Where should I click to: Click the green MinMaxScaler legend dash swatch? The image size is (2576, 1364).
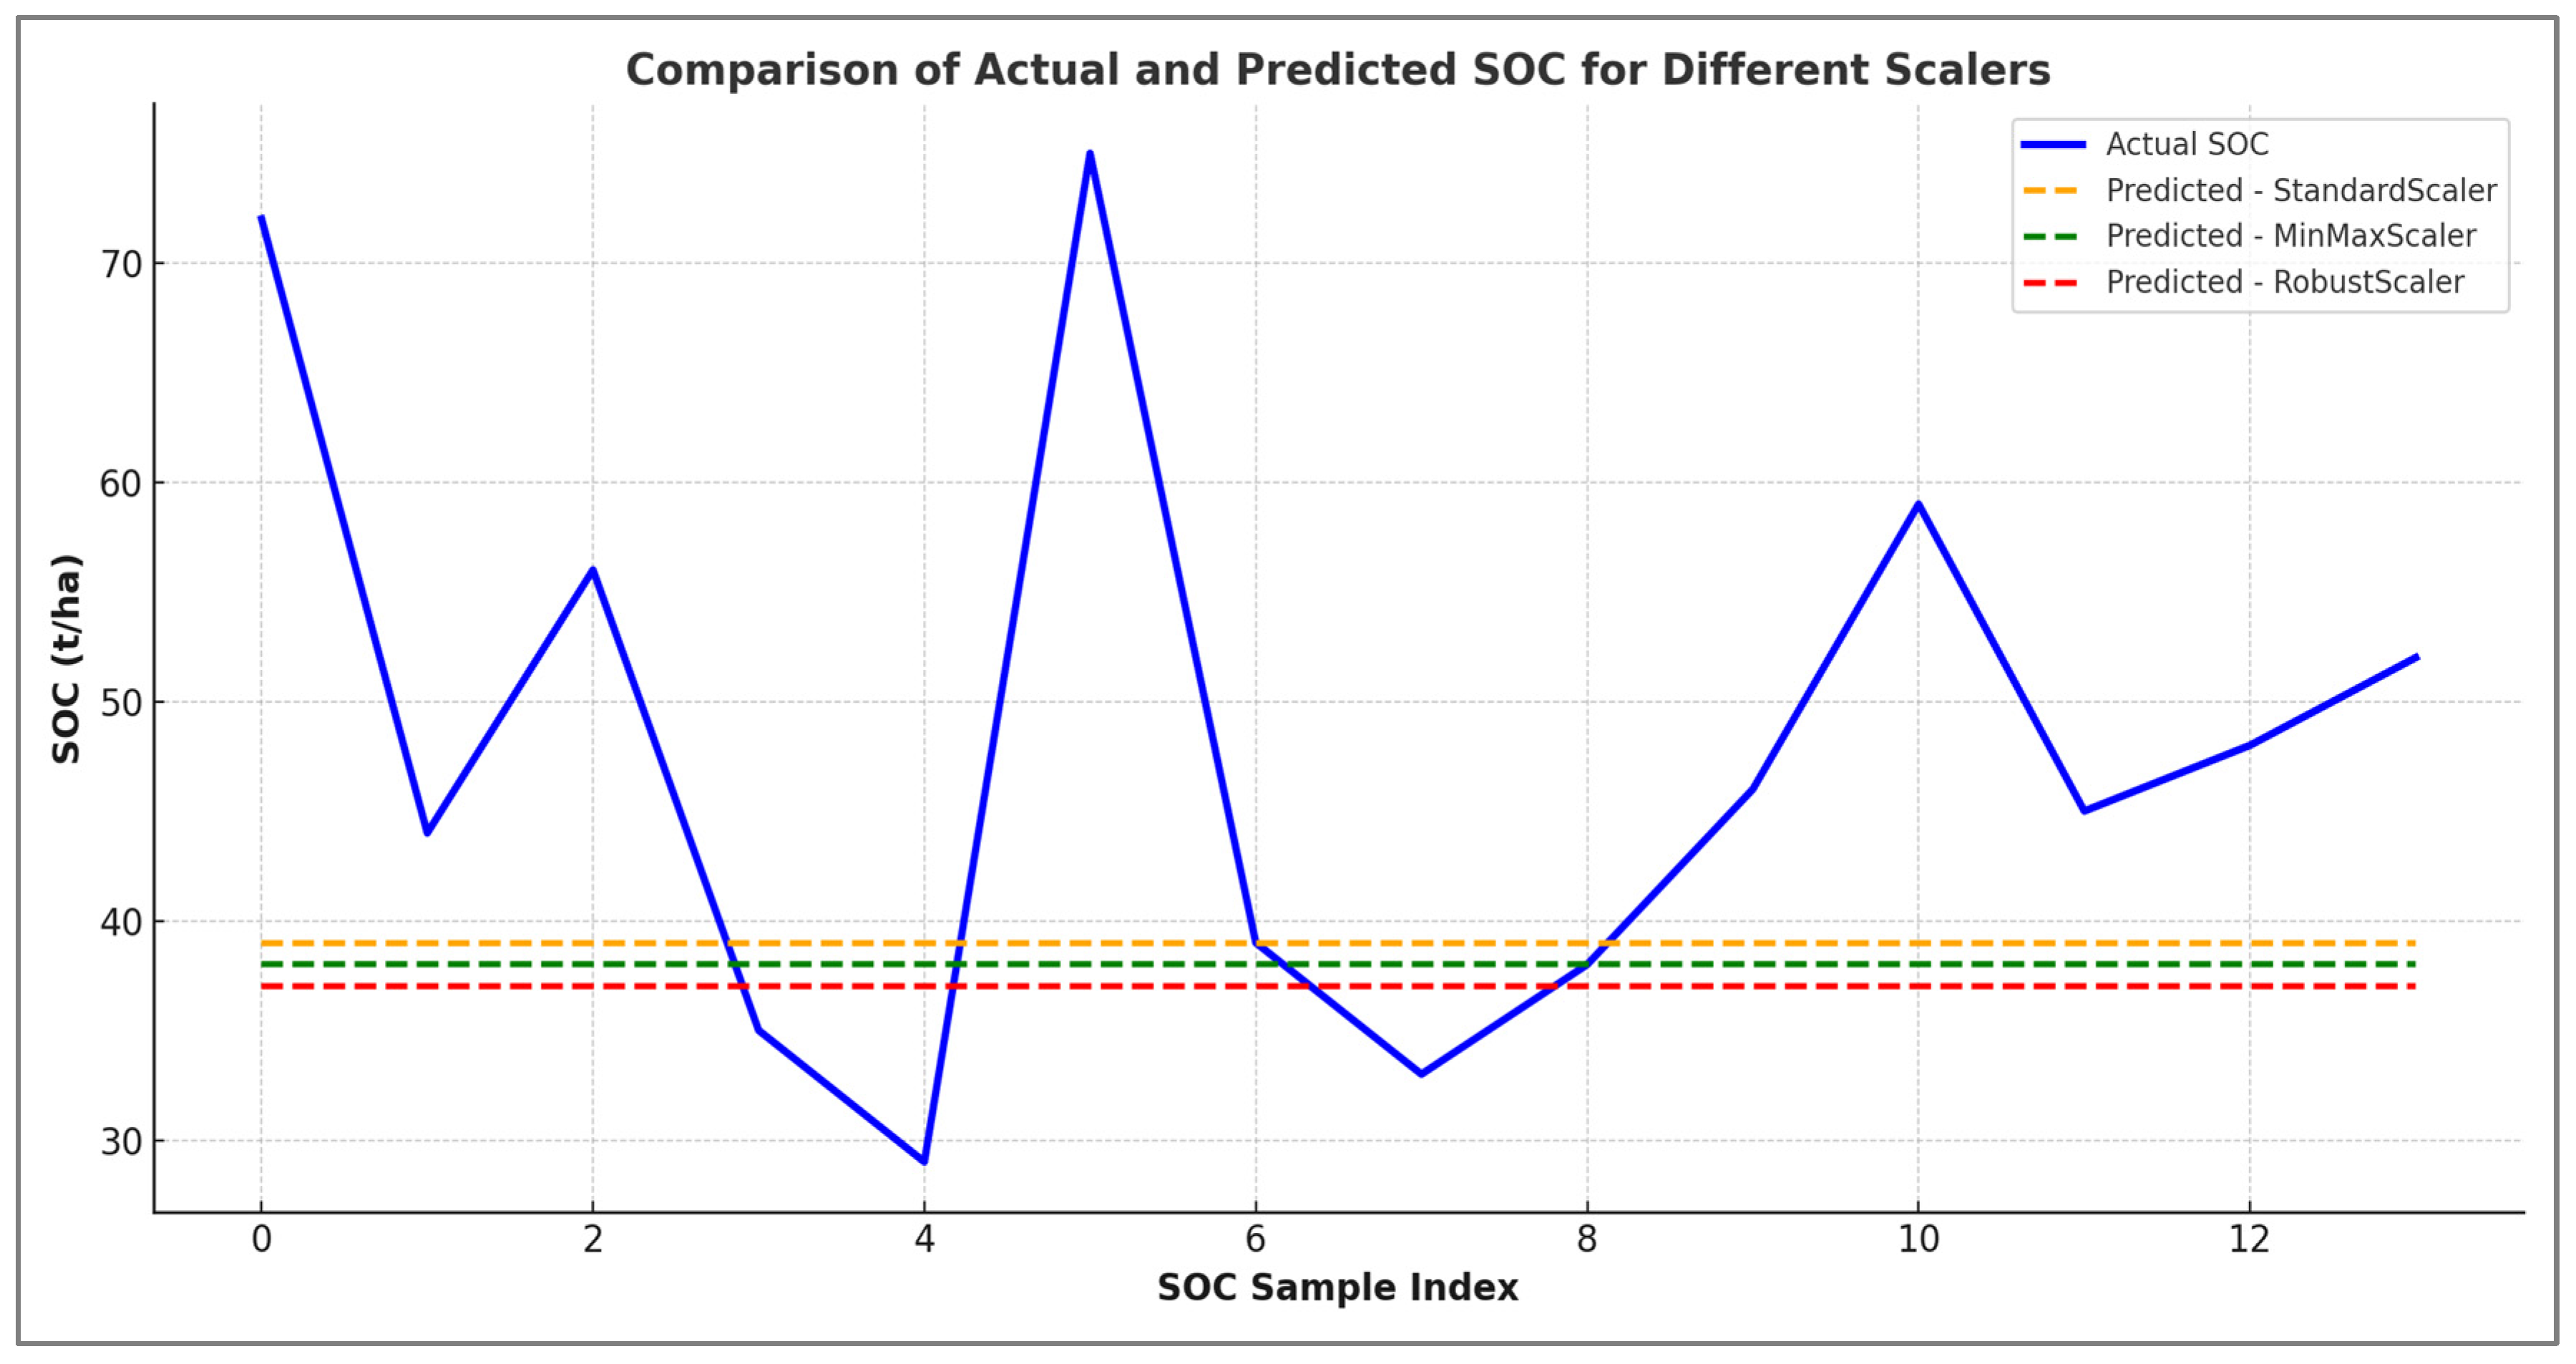point(2050,237)
